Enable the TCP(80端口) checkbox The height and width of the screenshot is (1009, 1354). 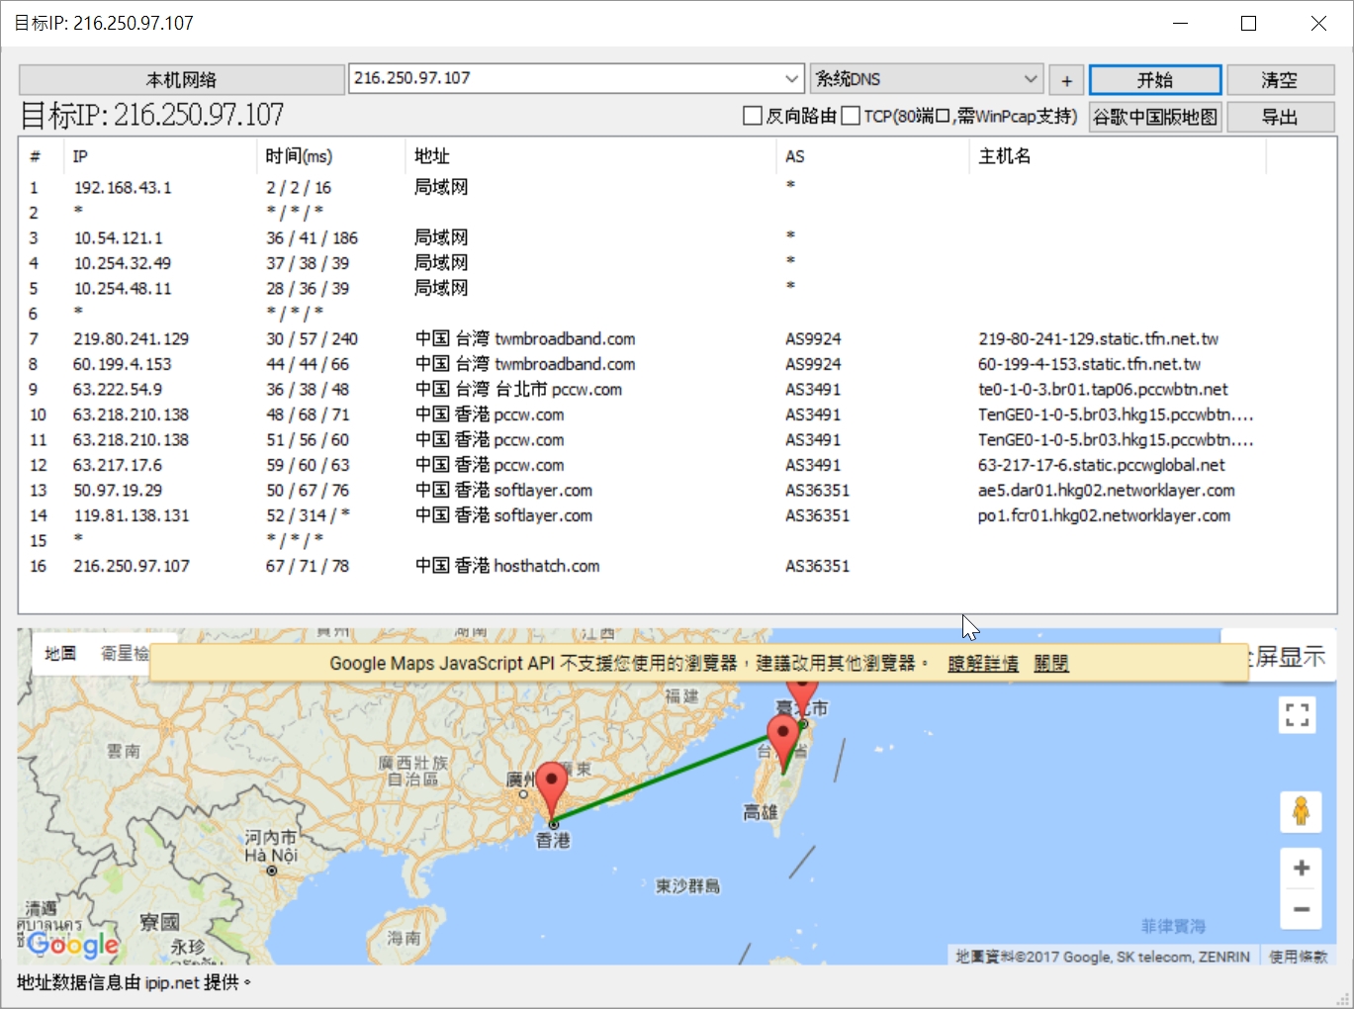[x=851, y=117]
